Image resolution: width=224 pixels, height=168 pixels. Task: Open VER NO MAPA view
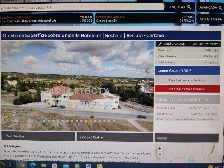pos(211,19)
